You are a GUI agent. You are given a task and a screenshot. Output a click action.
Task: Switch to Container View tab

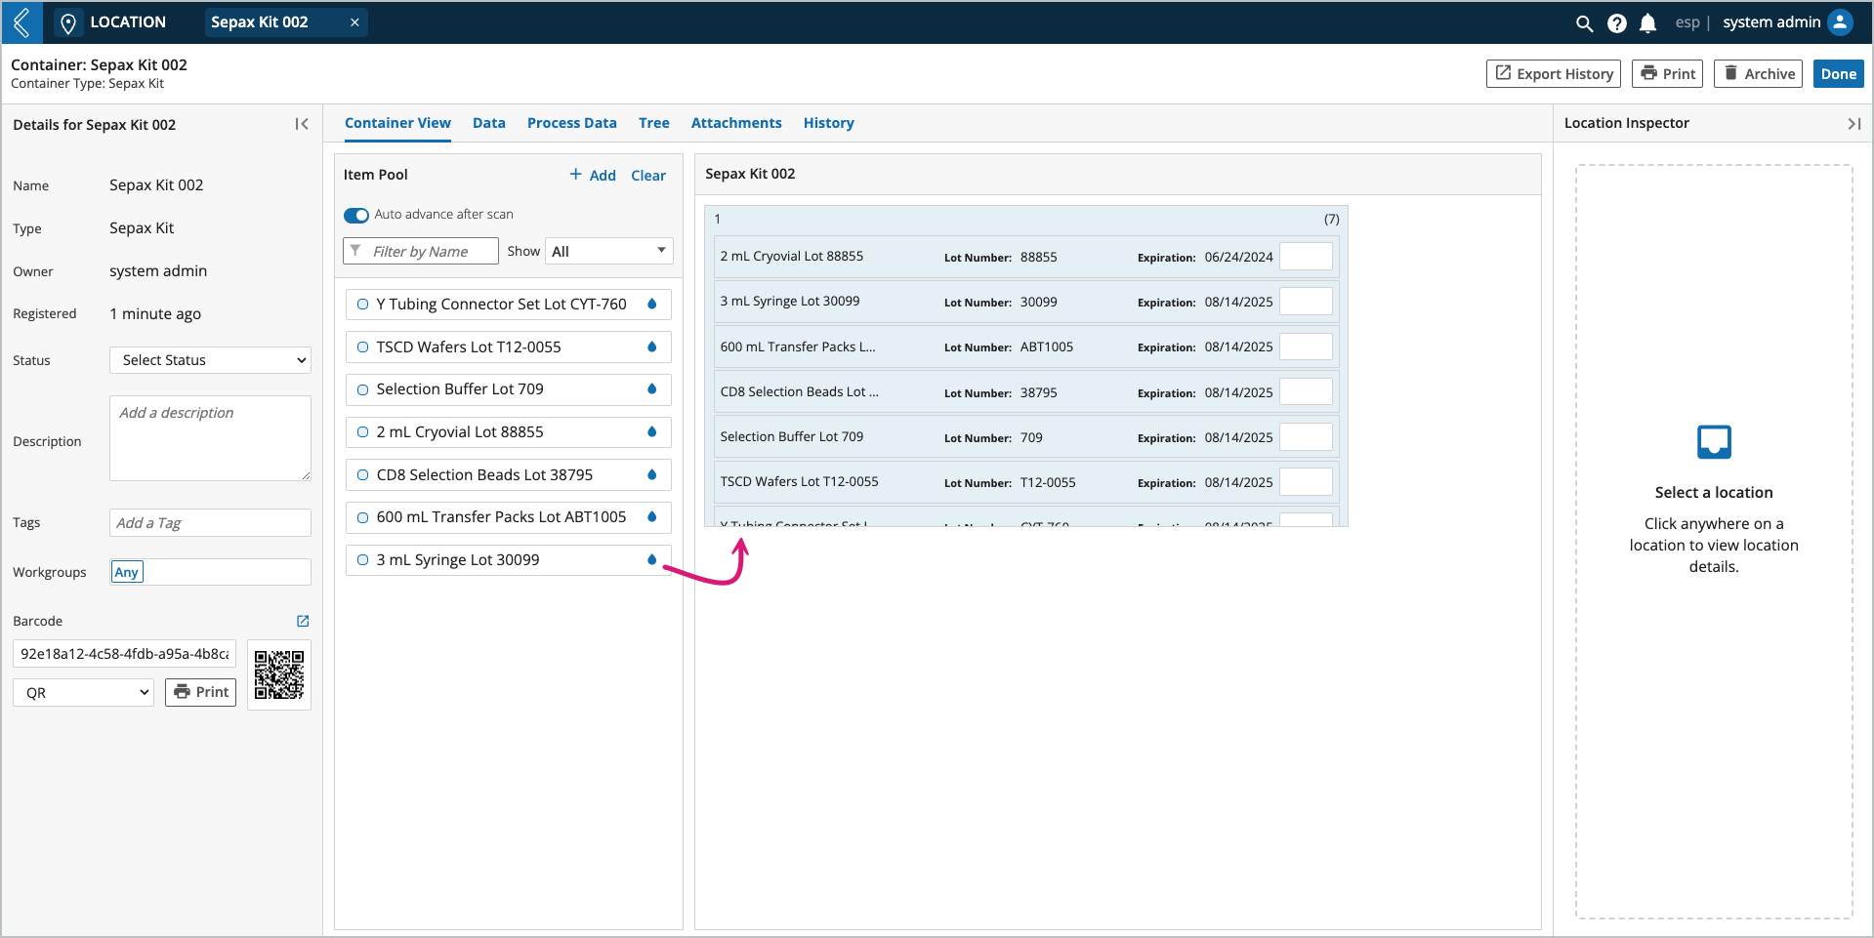397,123
